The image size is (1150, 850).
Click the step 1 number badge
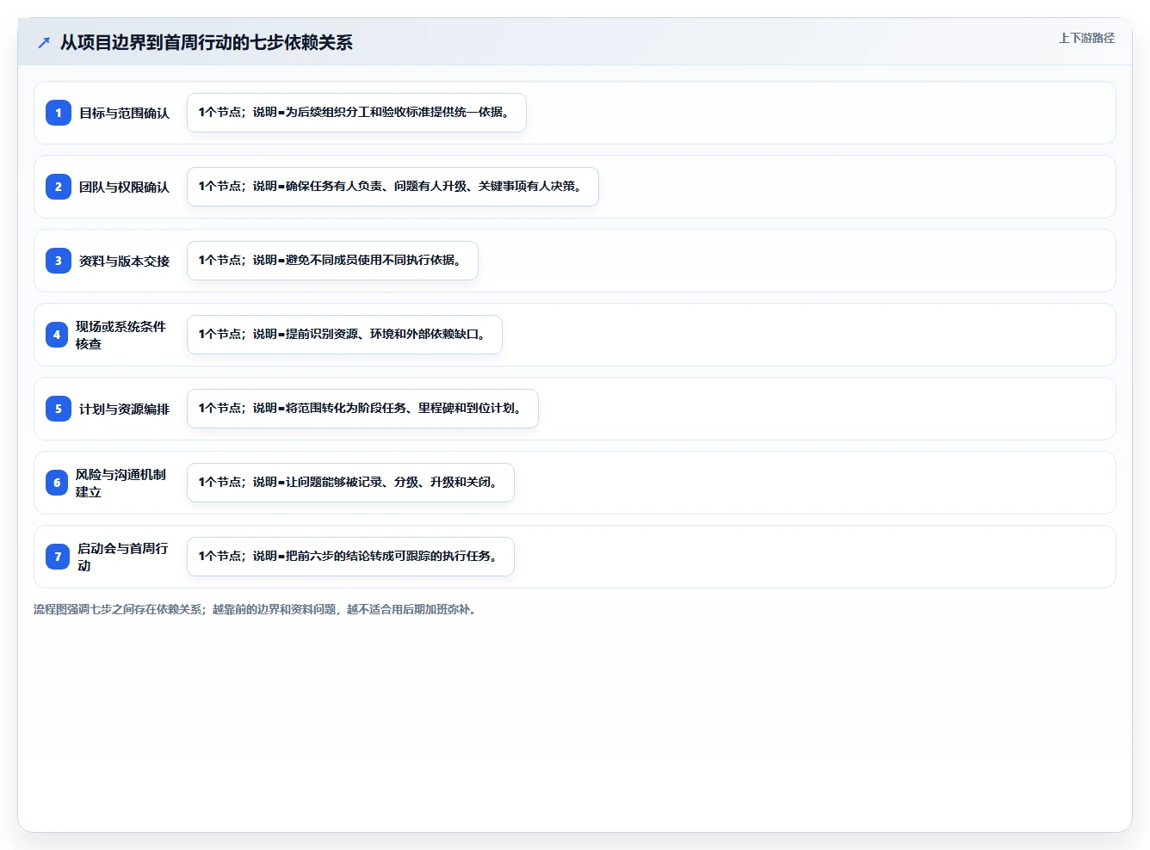click(x=59, y=113)
